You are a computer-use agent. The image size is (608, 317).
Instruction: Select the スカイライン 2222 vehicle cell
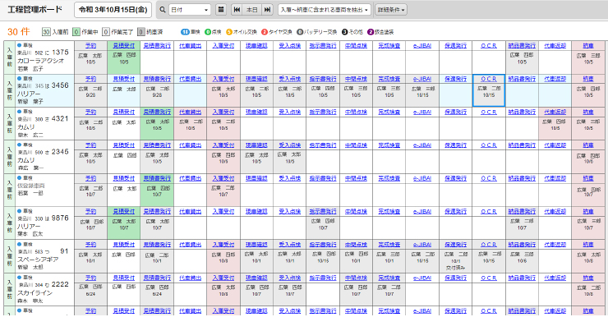coord(44,290)
